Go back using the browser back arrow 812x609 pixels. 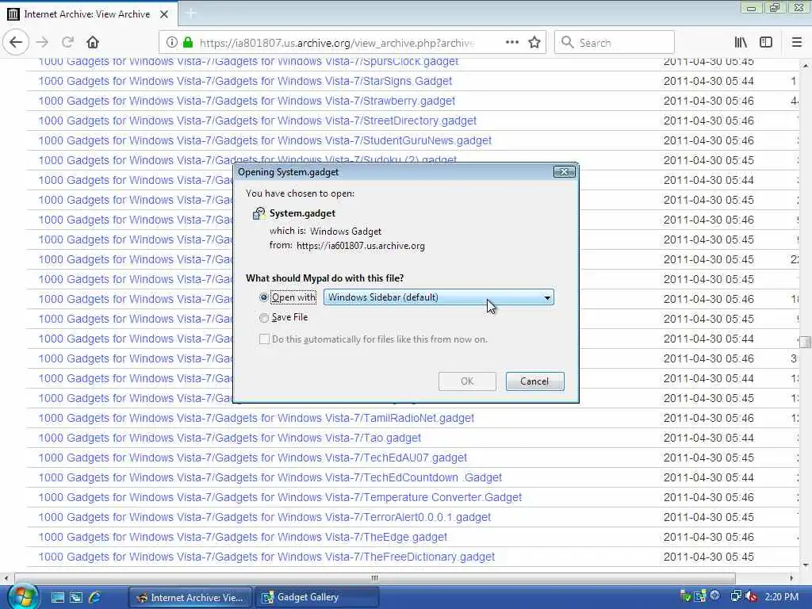pos(16,43)
